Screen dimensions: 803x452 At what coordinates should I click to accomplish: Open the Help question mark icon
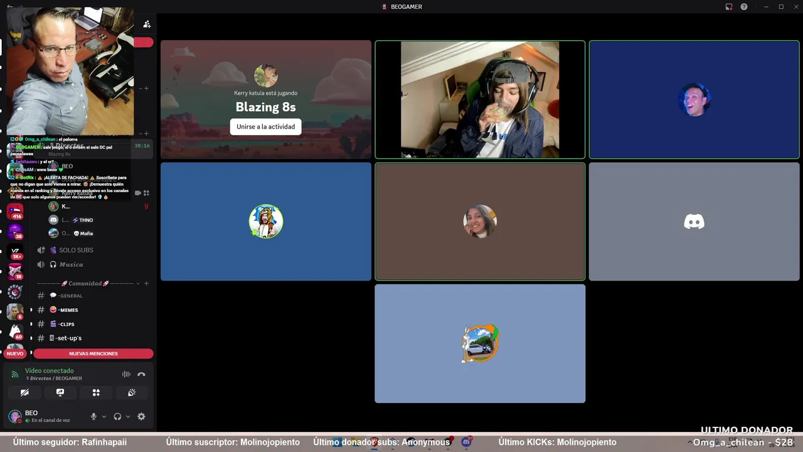(x=744, y=7)
